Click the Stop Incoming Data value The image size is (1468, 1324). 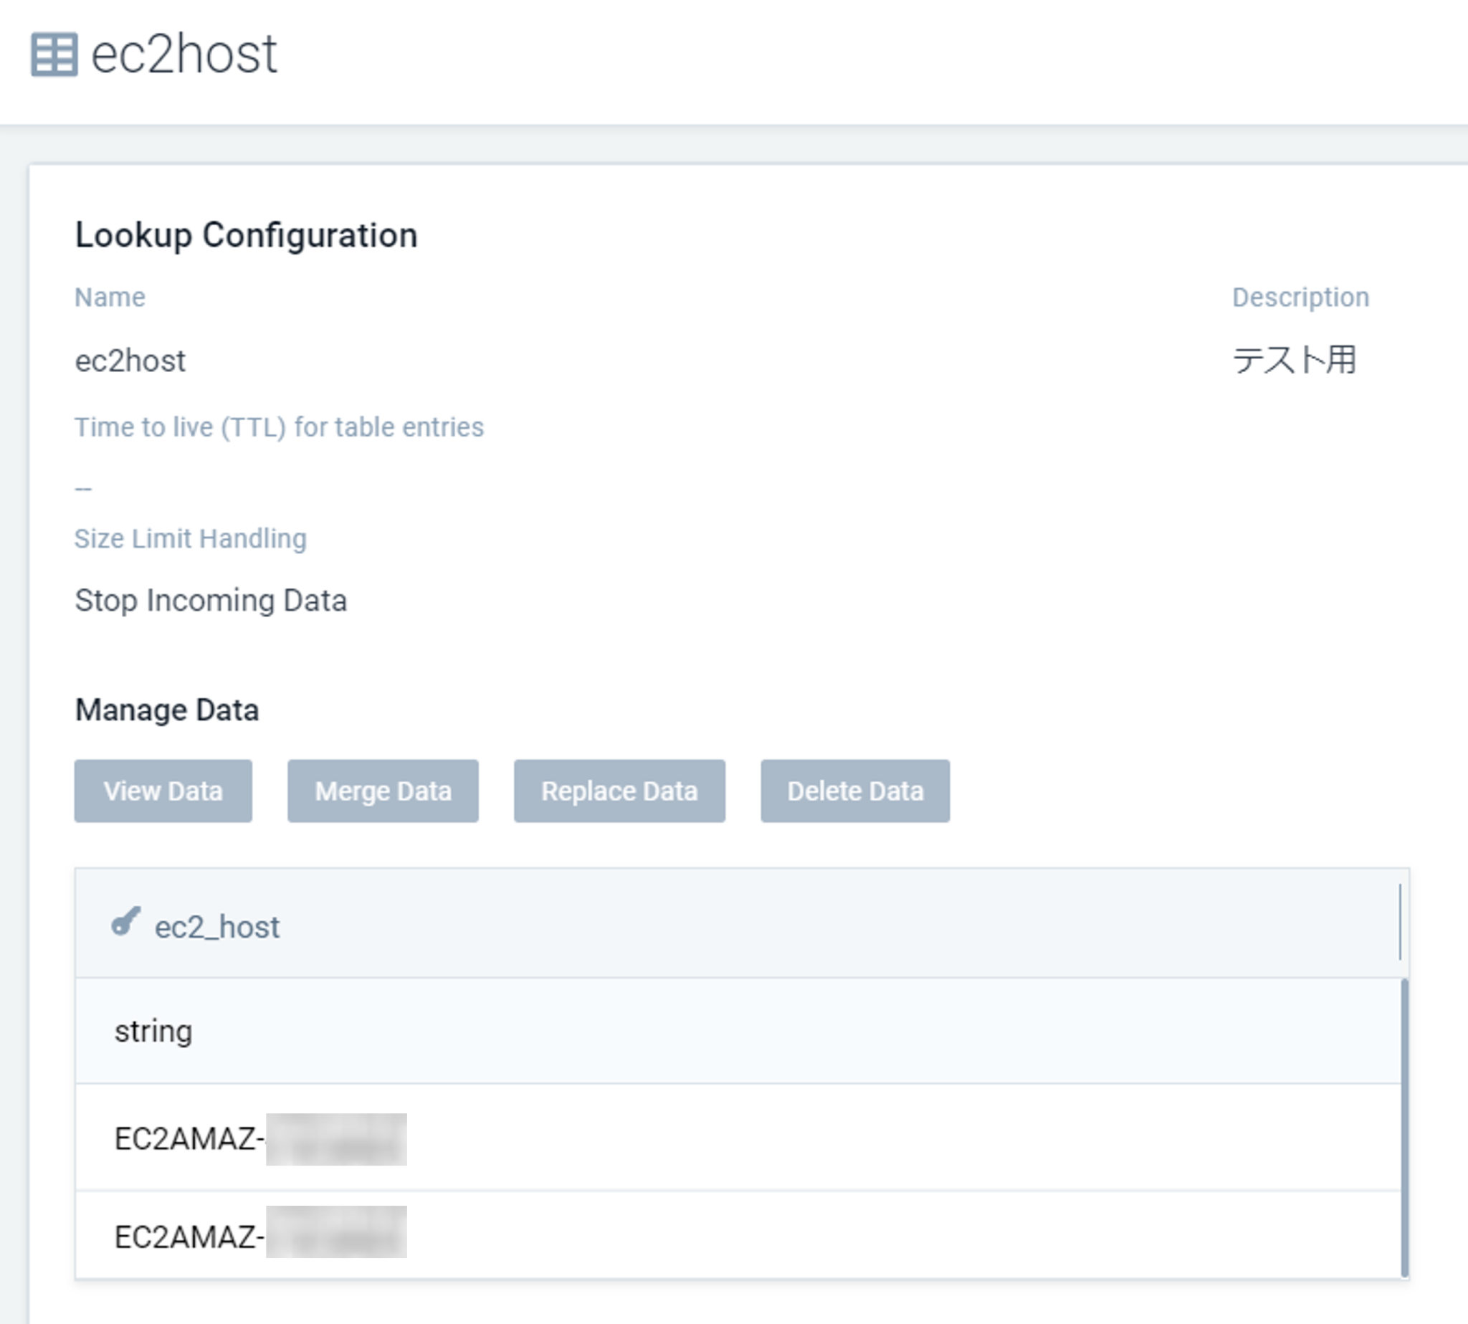tap(211, 599)
